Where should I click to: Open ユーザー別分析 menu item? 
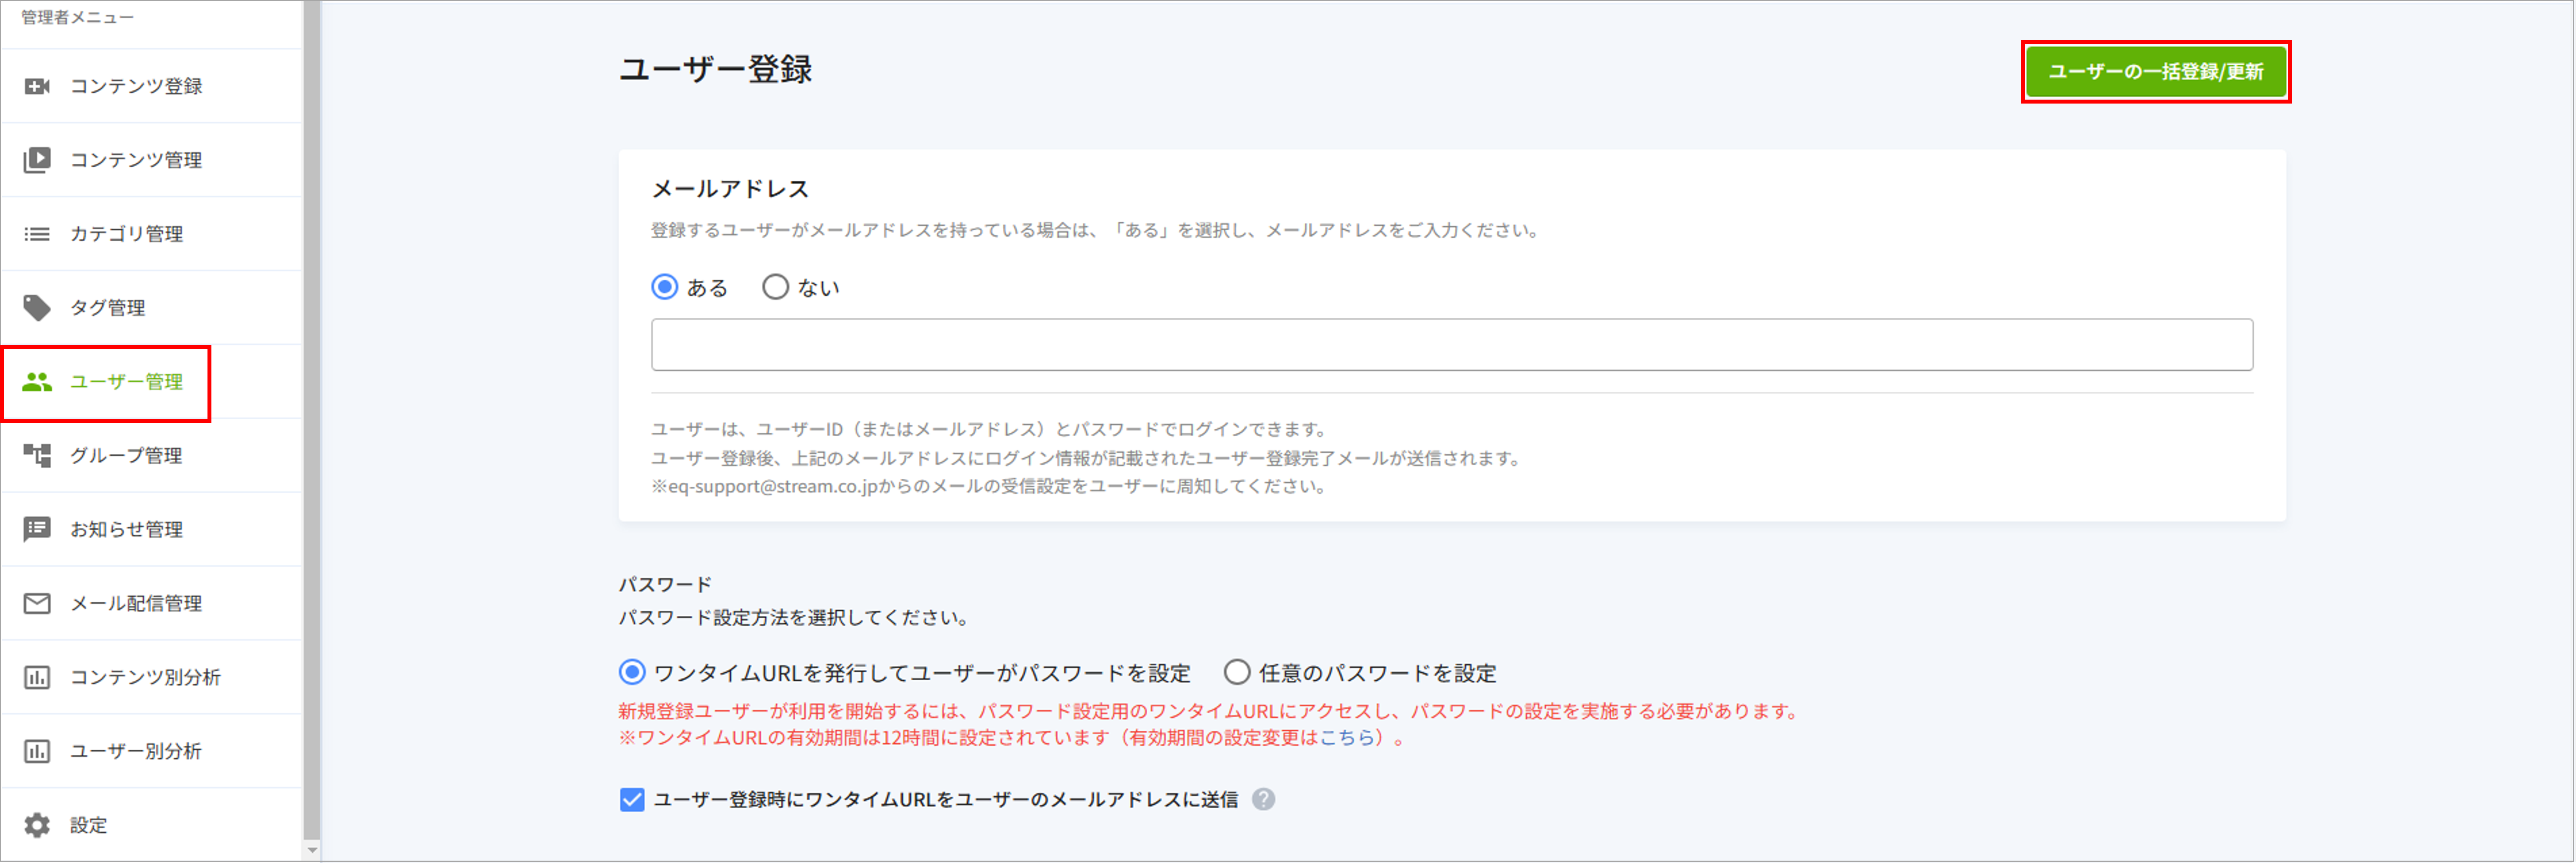(152, 752)
